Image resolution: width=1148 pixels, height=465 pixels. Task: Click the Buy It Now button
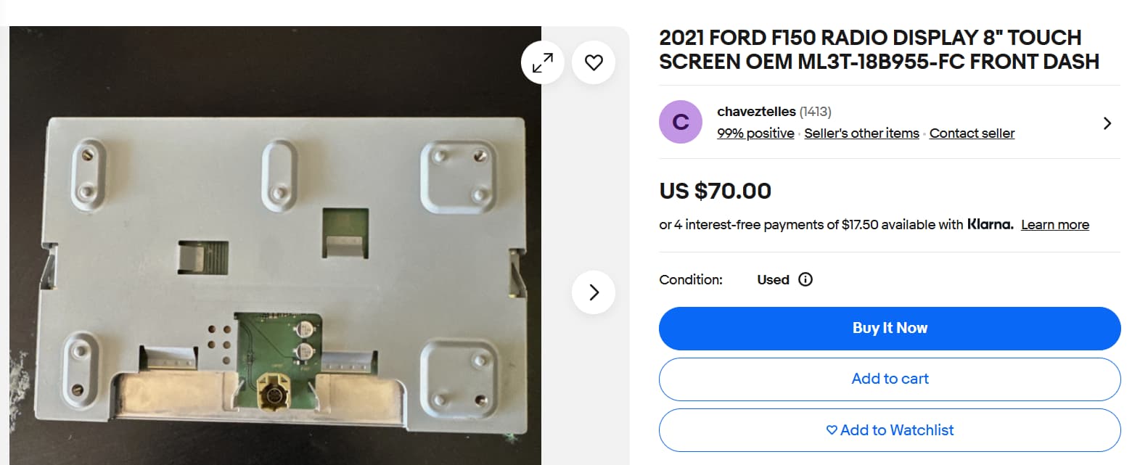pyautogui.click(x=889, y=329)
